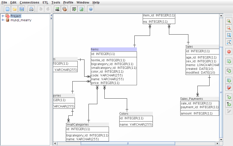Viewport: 233px width, 146px height.
Task: Open the Connections menu
Action: click(x=30, y=3)
